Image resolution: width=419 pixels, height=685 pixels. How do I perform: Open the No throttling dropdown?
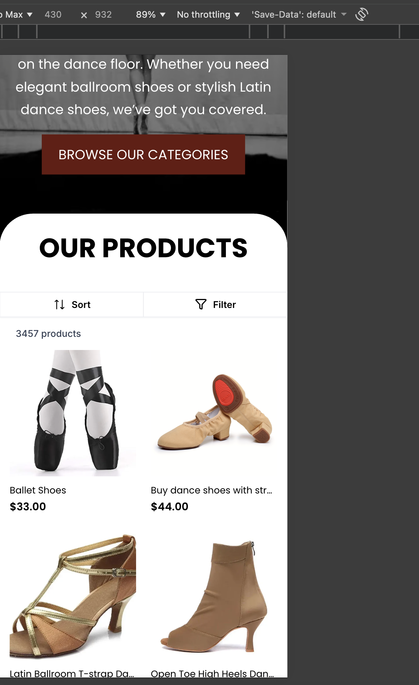tap(209, 15)
